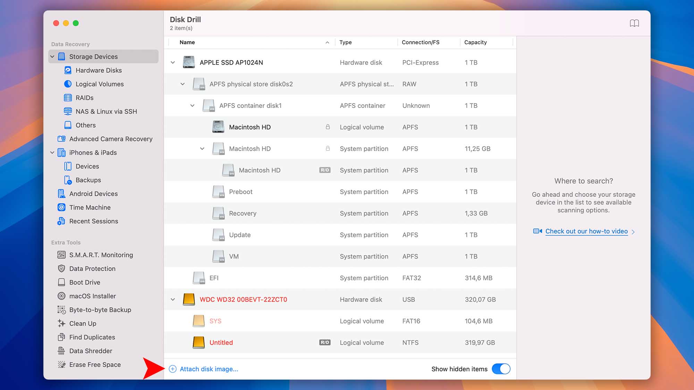Click the R/O badge on Untitled volume
This screenshot has width=694, height=390.
click(325, 343)
